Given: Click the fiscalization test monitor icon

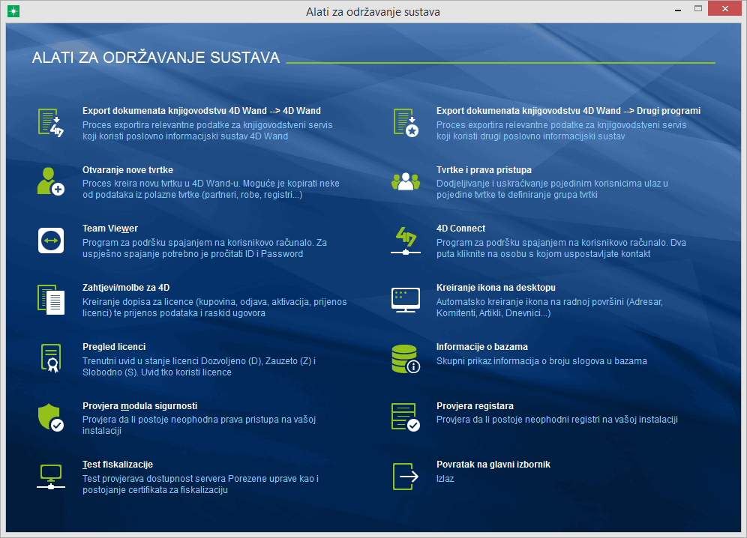Looking at the screenshot, I should point(51,477).
